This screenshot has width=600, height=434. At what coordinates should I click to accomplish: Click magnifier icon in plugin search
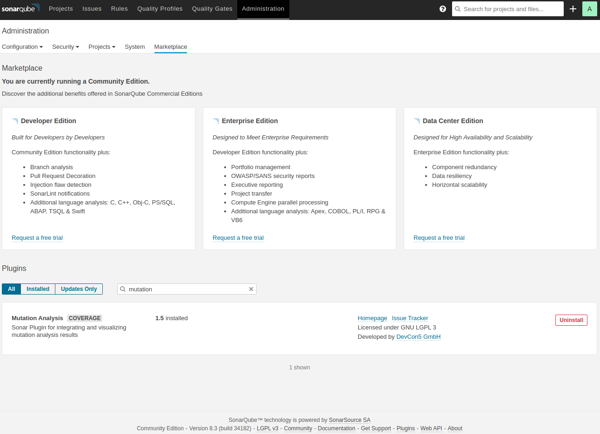pyautogui.click(x=123, y=289)
